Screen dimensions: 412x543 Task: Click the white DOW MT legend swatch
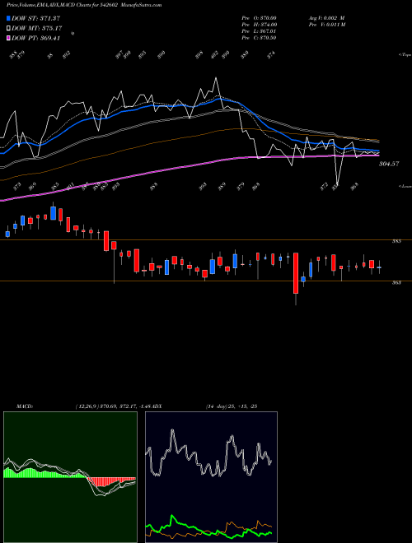pos(8,28)
